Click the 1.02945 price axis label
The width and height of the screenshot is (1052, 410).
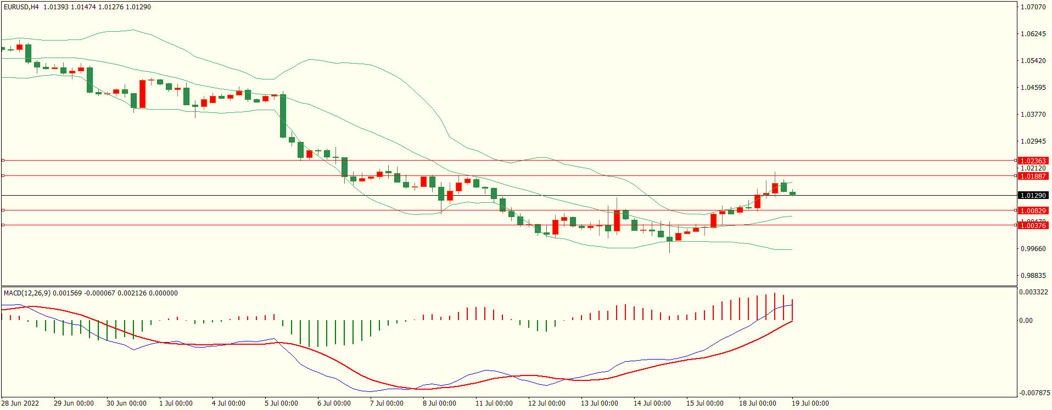pyautogui.click(x=1033, y=141)
